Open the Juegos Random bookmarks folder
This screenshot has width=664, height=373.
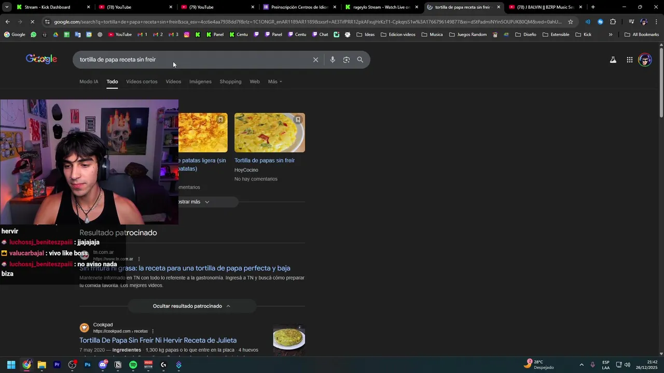(x=467, y=35)
